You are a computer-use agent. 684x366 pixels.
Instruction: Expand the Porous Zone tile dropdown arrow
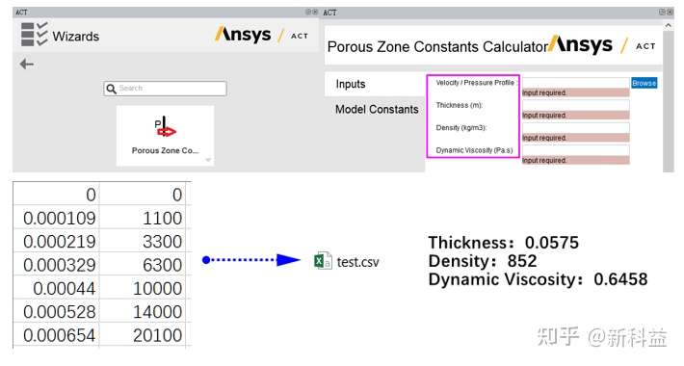tap(208, 160)
